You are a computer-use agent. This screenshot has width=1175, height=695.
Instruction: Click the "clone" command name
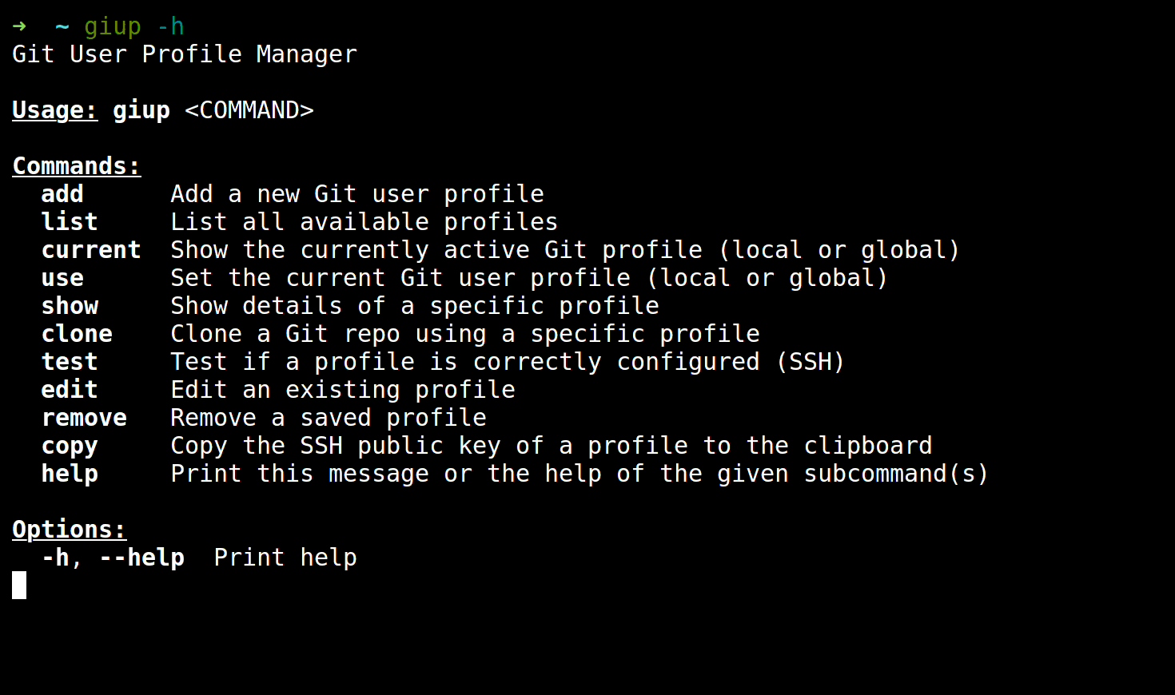[x=77, y=334]
